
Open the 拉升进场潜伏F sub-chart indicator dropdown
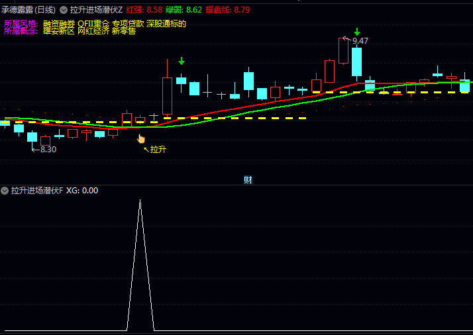click(x=5, y=191)
